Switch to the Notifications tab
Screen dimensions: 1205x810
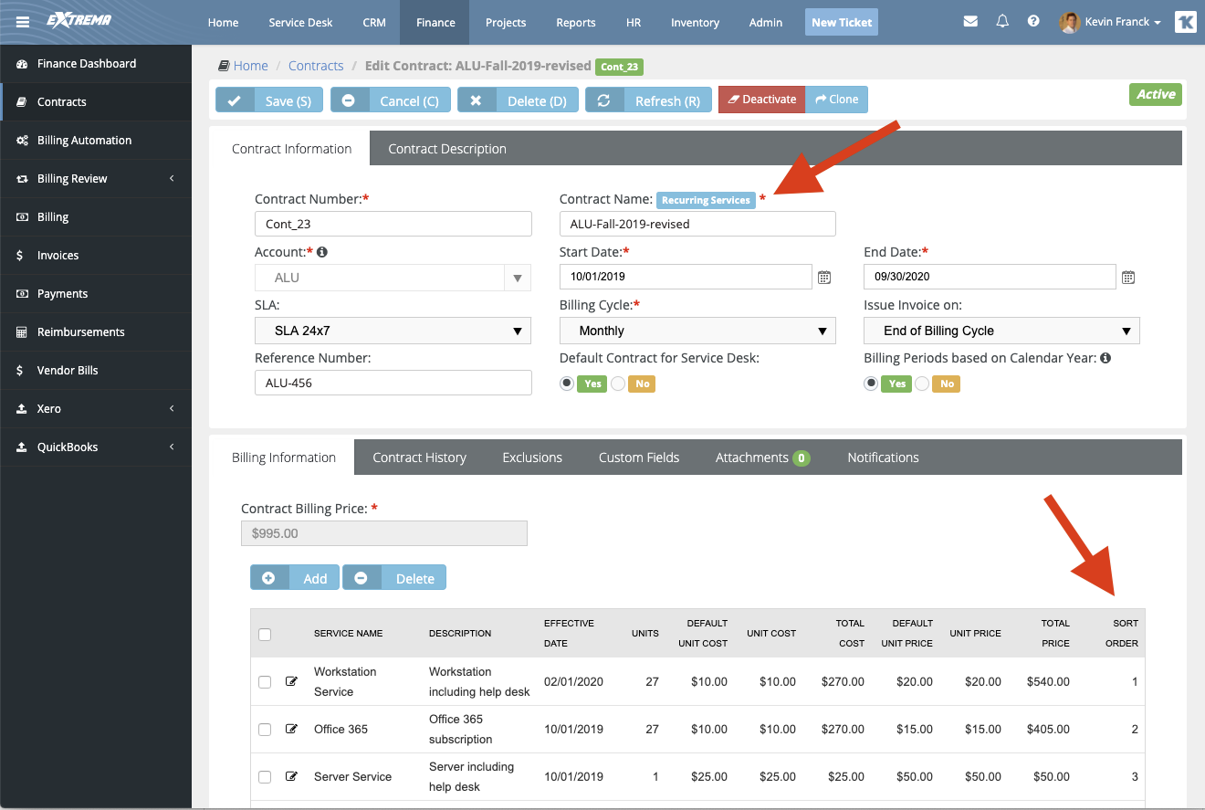(x=883, y=458)
